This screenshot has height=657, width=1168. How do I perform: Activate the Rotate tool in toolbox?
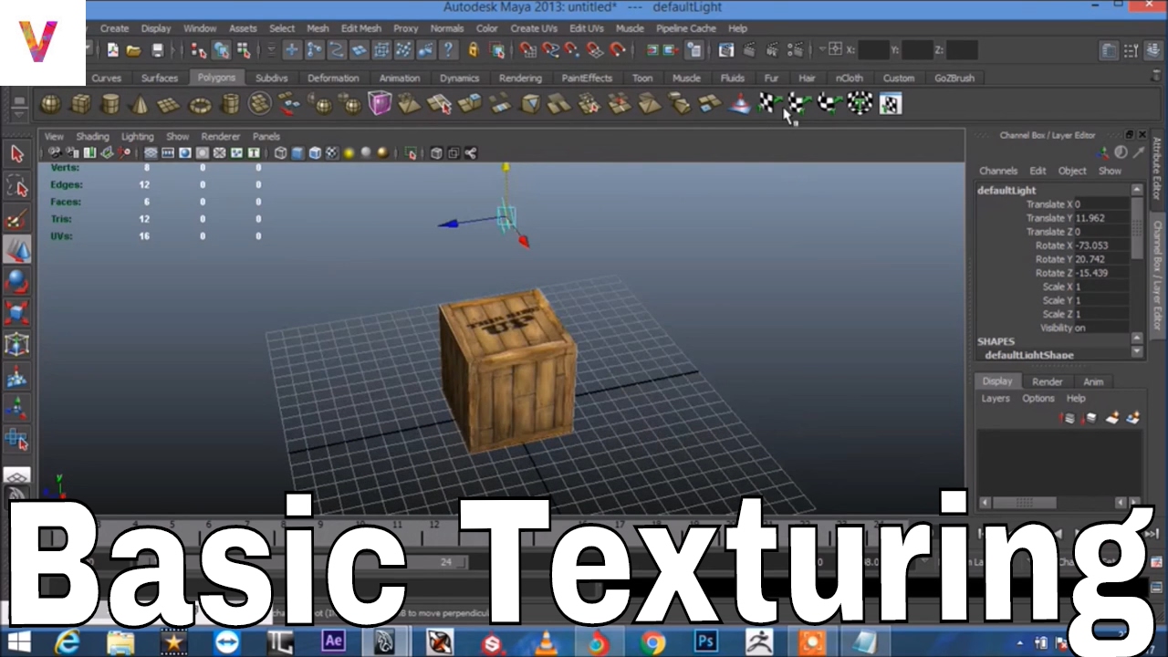pos(17,280)
